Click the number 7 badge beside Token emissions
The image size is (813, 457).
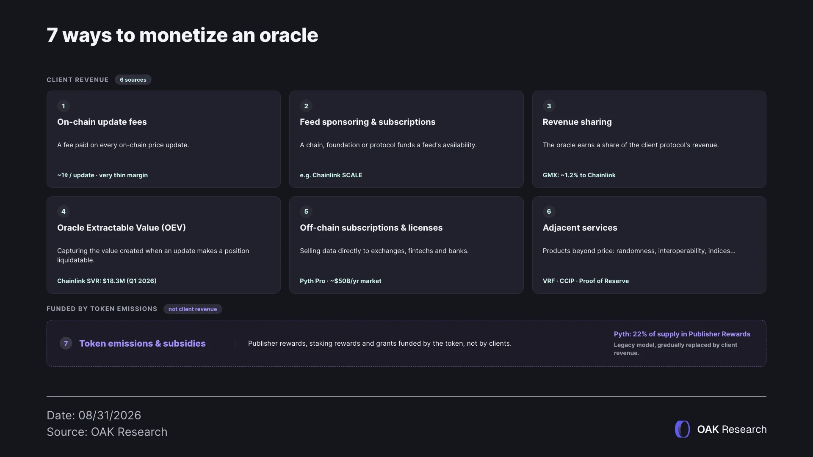click(x=66, y=344)
